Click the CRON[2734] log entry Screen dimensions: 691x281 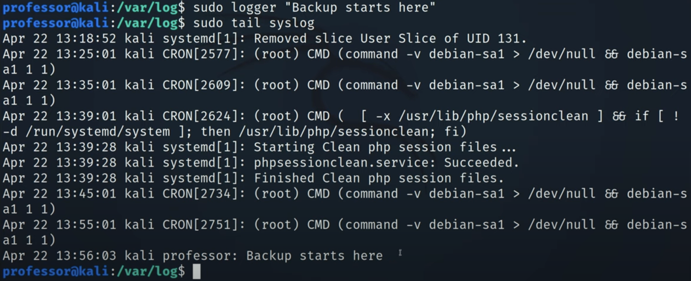coord(345,201)
